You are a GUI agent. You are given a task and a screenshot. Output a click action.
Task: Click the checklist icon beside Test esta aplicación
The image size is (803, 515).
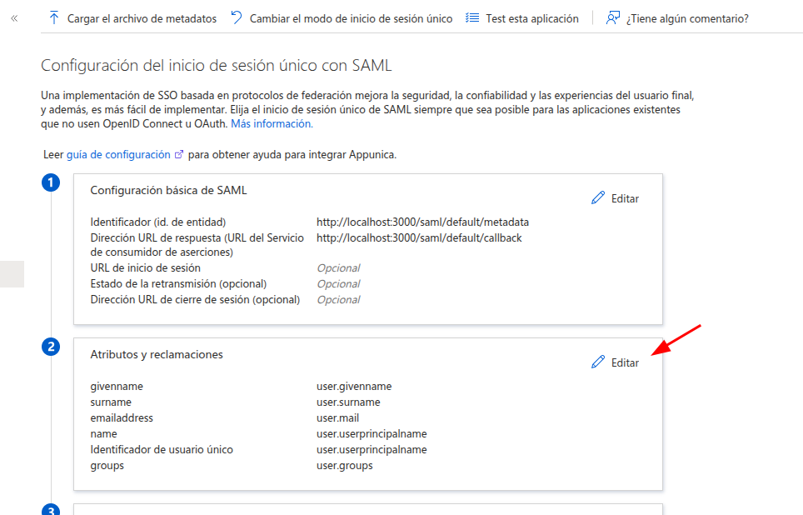pos(472,18)
